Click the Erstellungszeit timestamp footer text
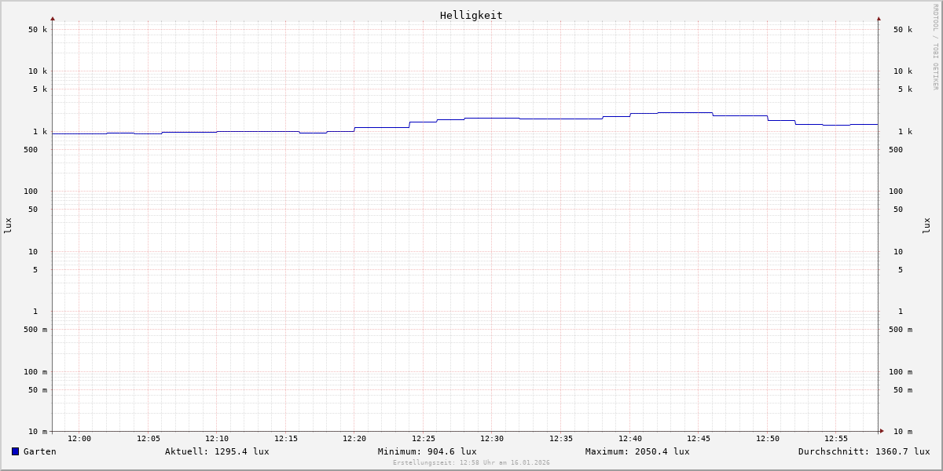 pos(471,463)
